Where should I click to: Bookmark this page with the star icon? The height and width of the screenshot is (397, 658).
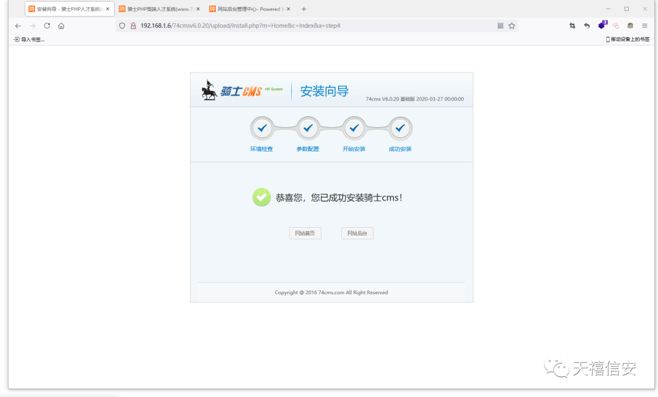click(x=512, y=26)
